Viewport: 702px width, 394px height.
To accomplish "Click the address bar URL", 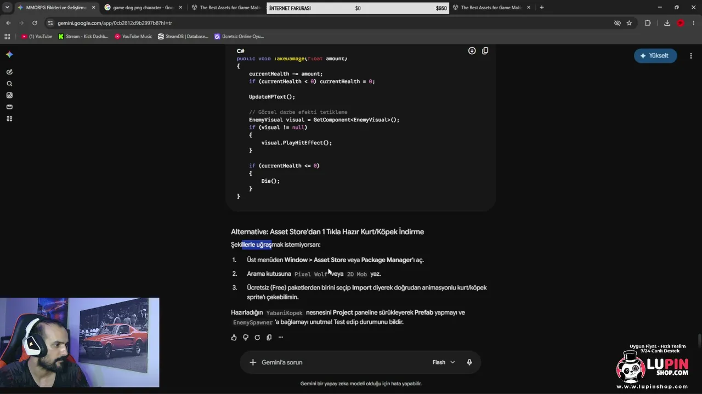I will 115,23.
